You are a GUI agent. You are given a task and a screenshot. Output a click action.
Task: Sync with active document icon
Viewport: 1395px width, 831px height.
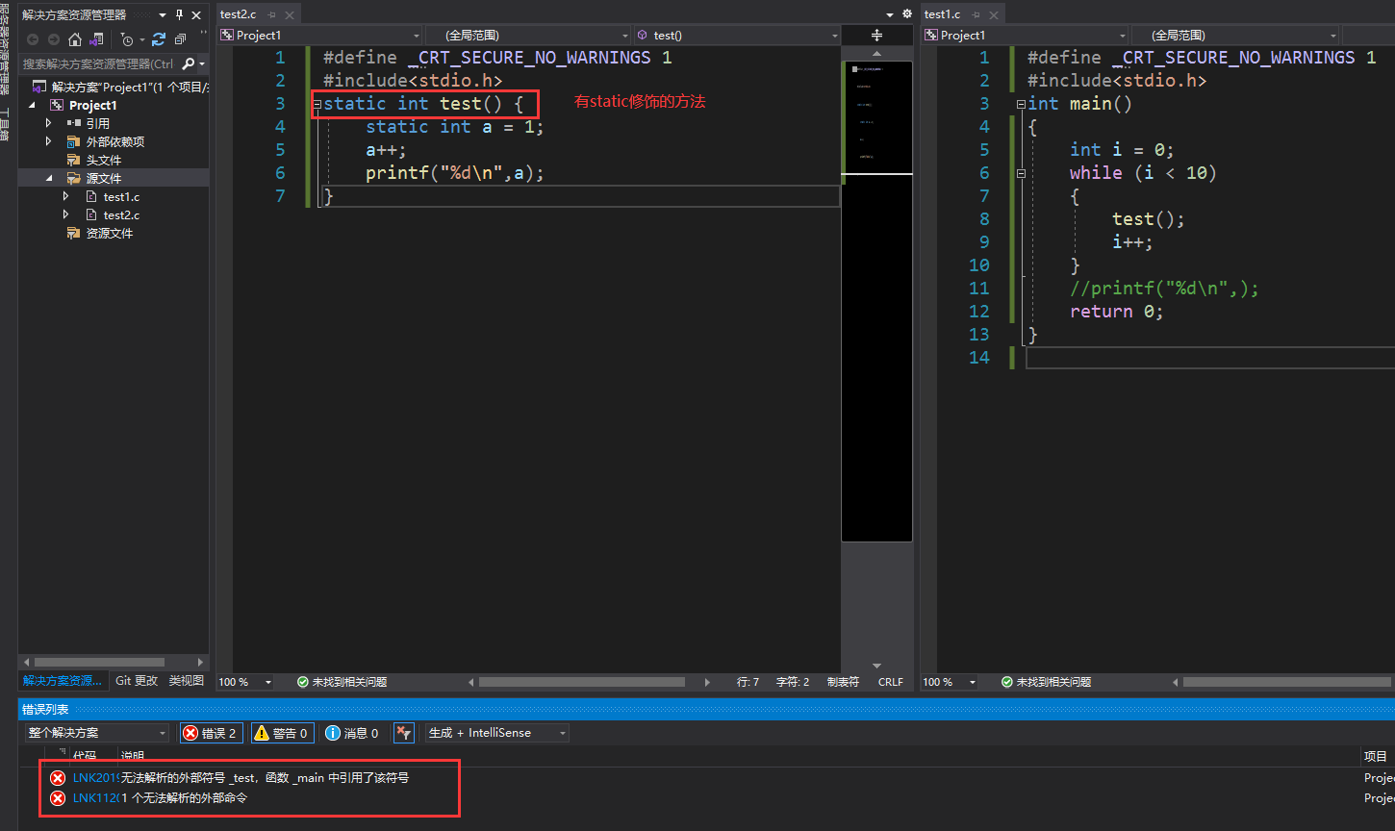click(x=159, y=39)
